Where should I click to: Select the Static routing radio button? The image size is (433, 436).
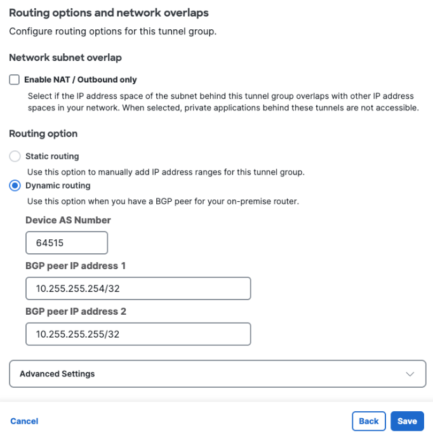(15, 156)
